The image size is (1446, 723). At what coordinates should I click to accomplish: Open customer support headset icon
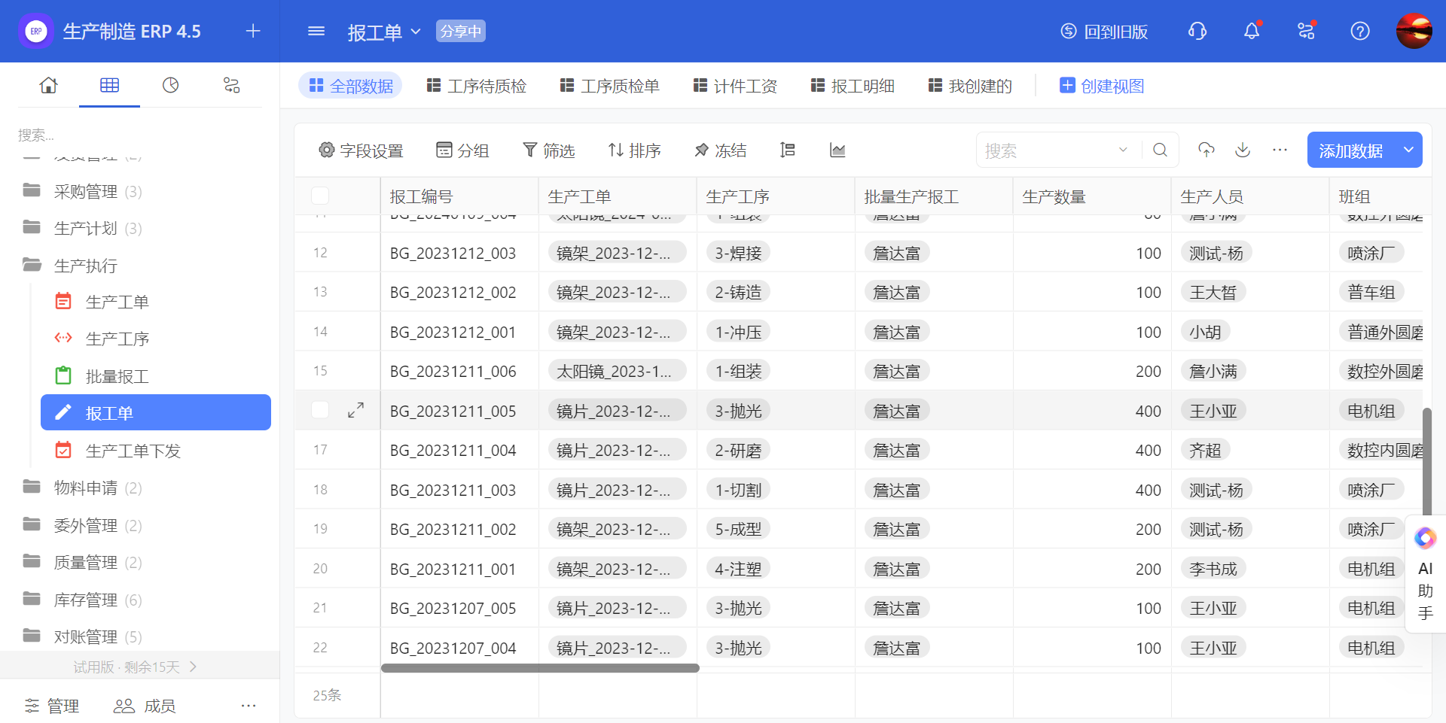[1197, 31]
